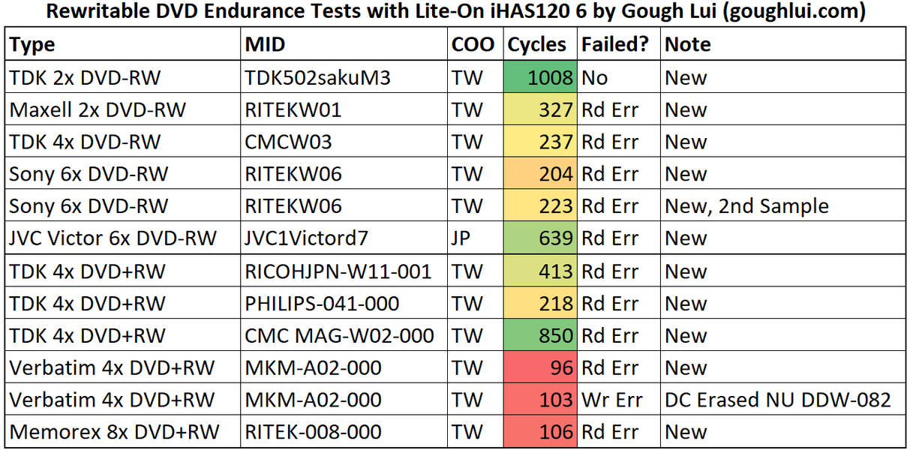Viewport: 910px width, 450px height.
Task: Select the TDK 2x DVD-RW cell
Action: [85, 78]
